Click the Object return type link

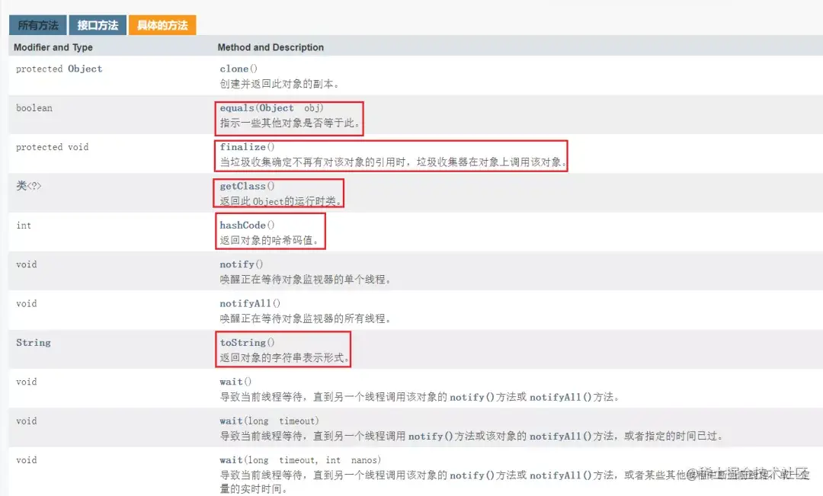coord(85,69)
